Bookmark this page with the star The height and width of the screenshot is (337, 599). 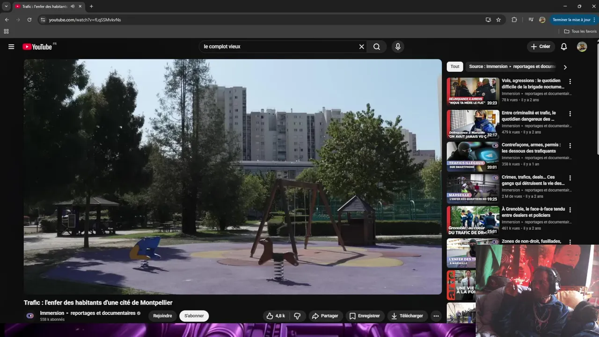pyautogui.click(x=498, y=20)
